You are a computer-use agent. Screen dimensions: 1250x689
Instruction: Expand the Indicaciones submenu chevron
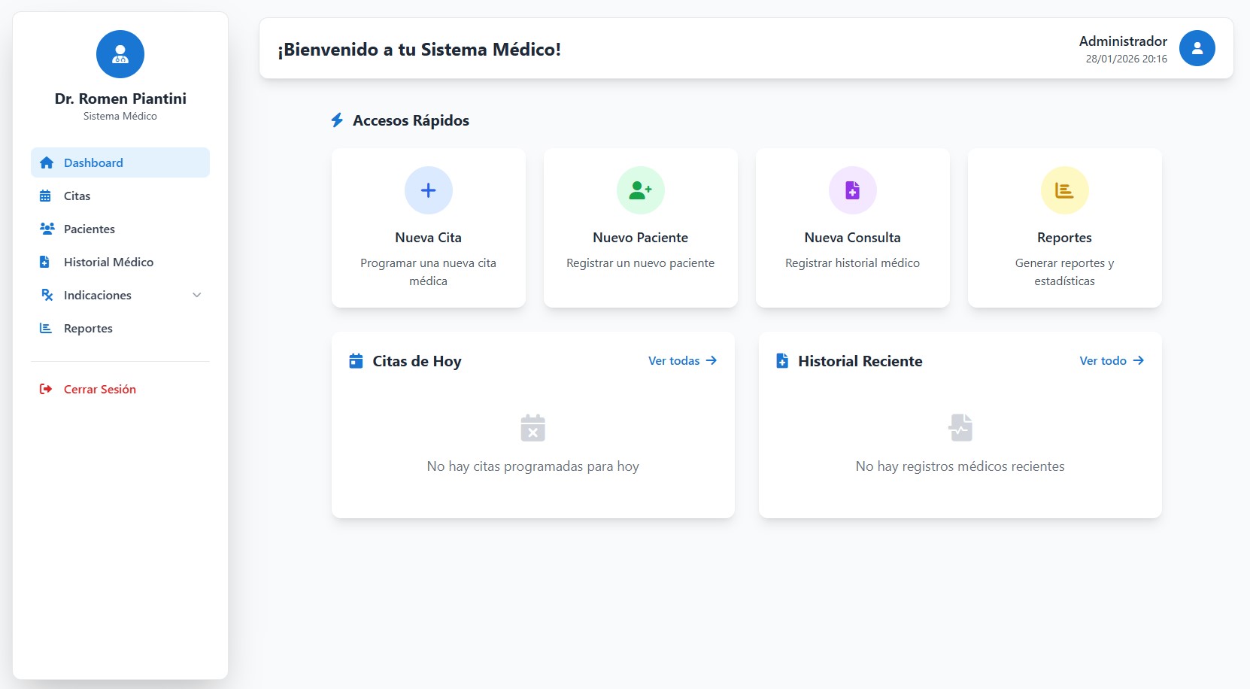click(x=197, y=295)
